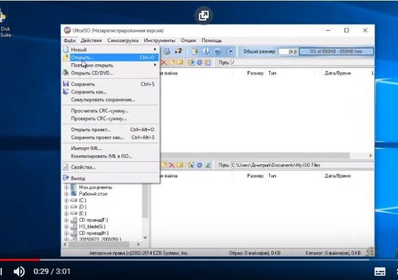Image resolution: width=398 pixels, height=280 pixels.
Task: Expand the (E:) drive node
Action: (66, 214)
